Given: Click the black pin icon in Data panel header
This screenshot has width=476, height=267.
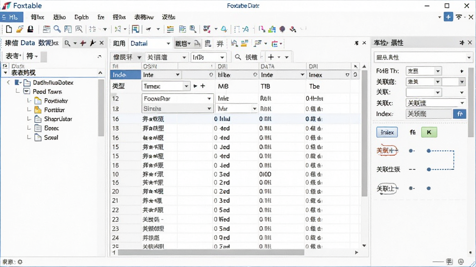Looking at the screenshot, I should click(x=93, y=43).
